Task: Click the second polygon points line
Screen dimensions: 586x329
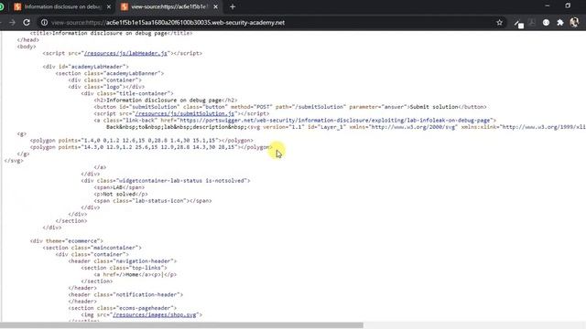Action: (x=151, y=147)
